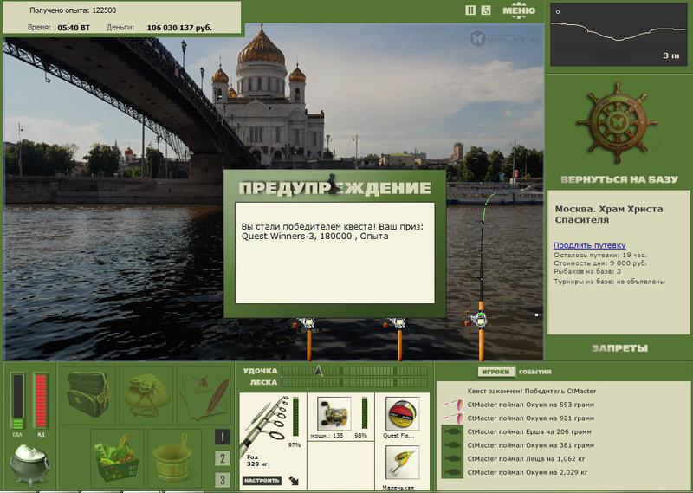Click the red level bar beside ЕДА
Viewport: 693px width, 493px height.
[41, 401]
